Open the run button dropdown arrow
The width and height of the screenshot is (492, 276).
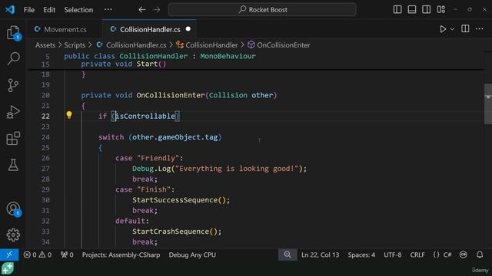452,29
